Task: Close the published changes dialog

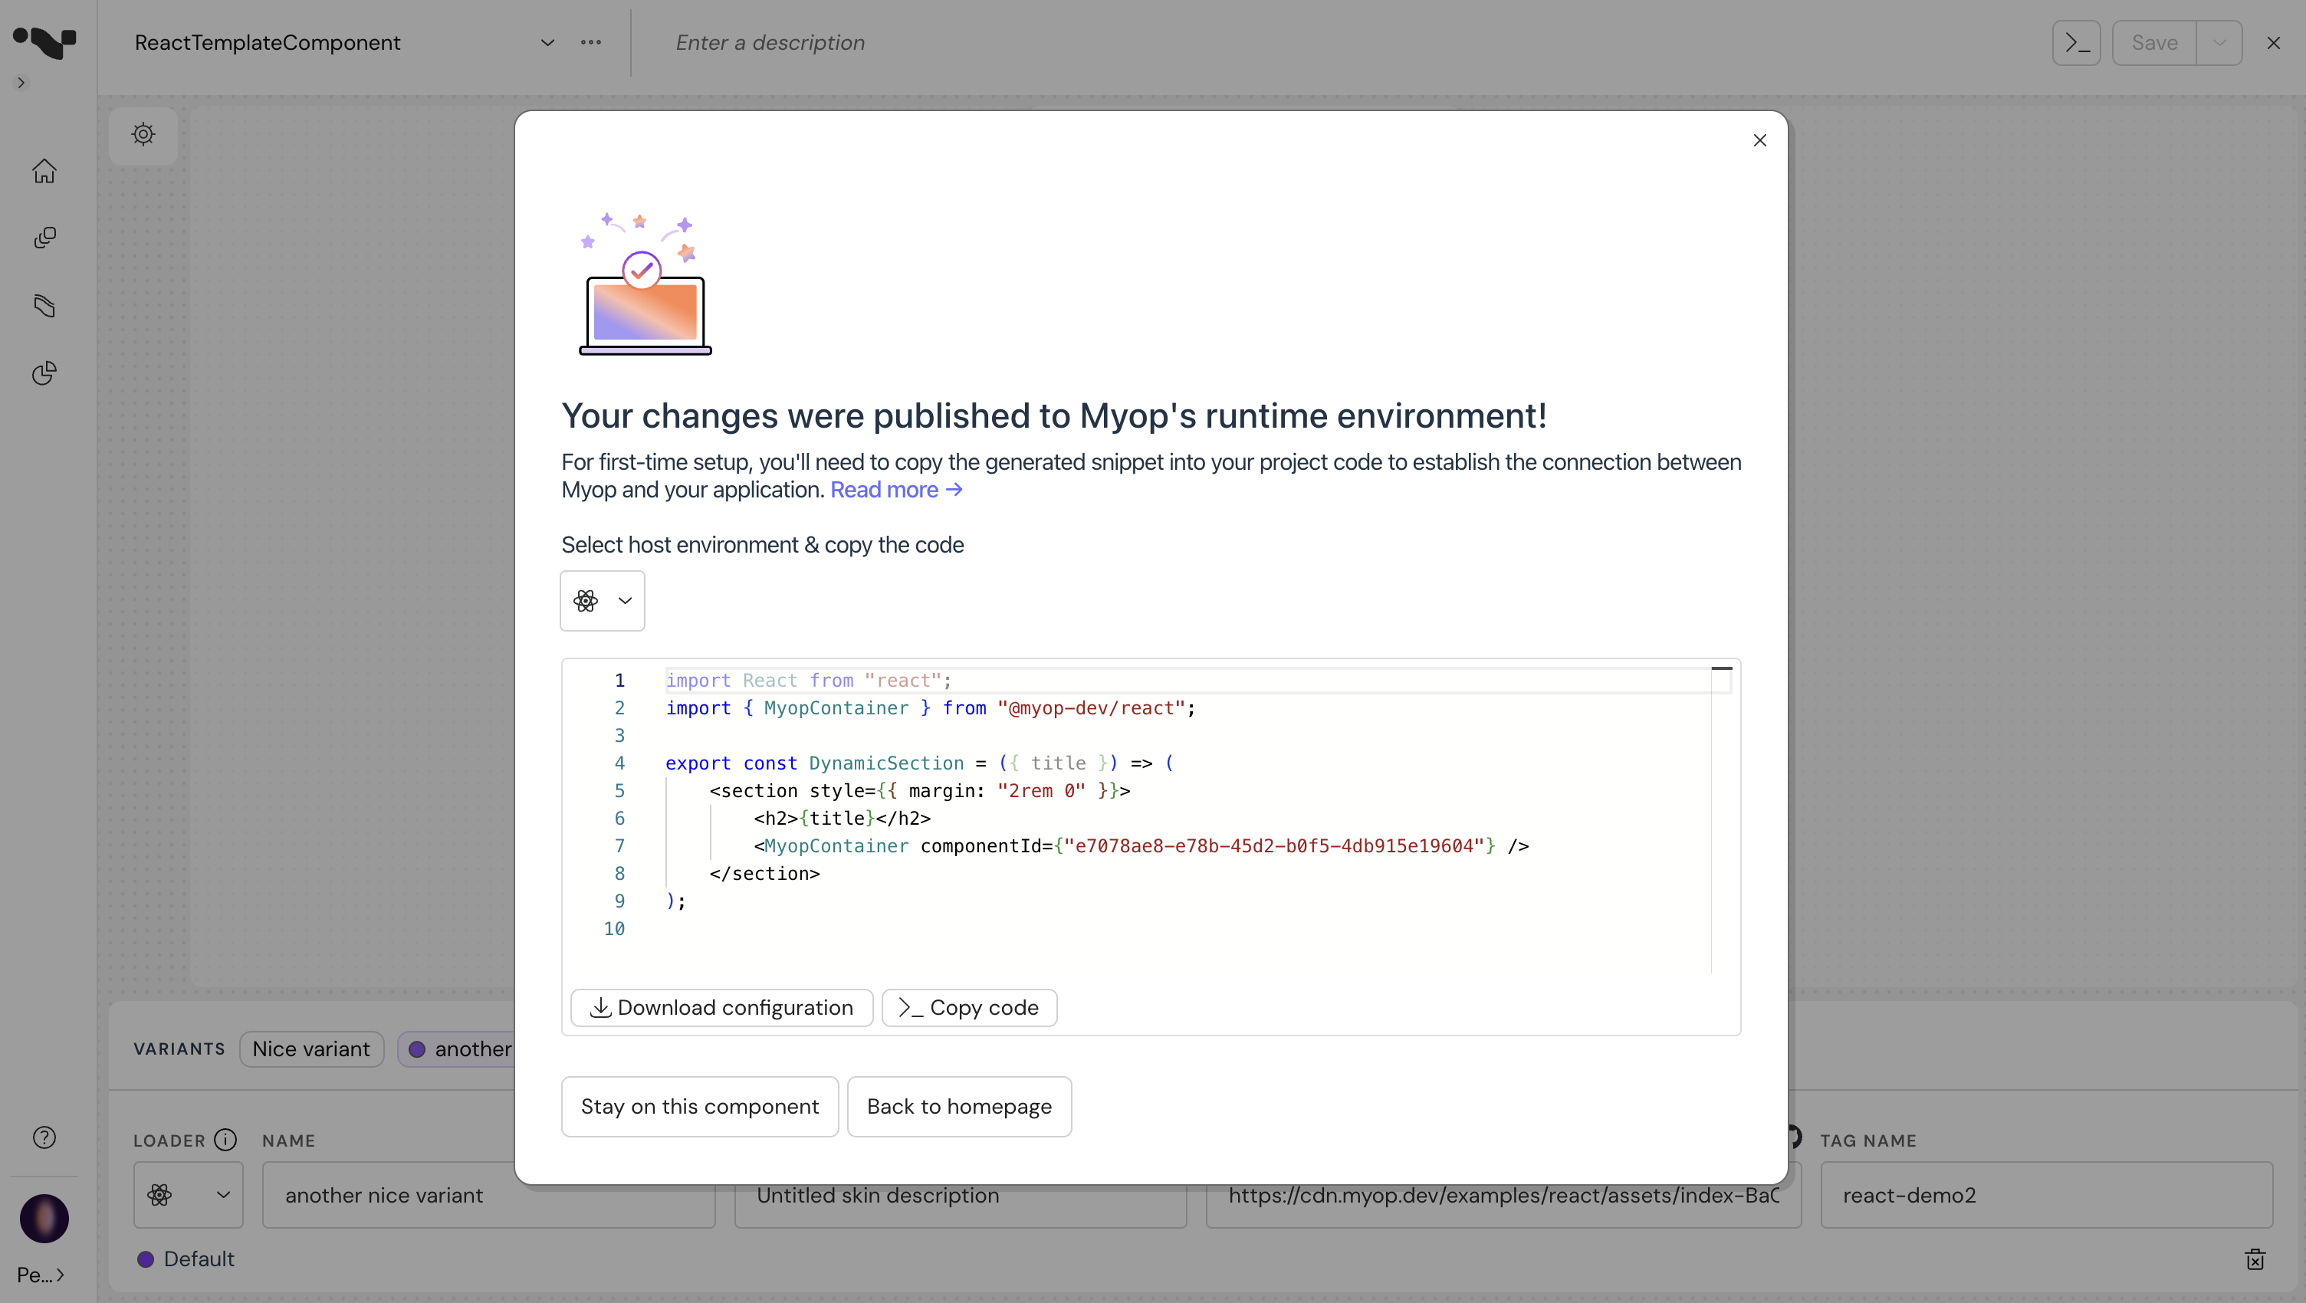Action: (1759, 140)
